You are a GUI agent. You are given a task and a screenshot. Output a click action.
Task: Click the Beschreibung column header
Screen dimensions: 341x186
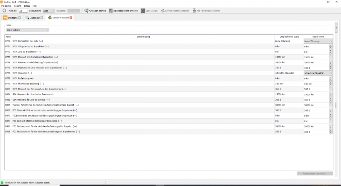tap(143, 36)
